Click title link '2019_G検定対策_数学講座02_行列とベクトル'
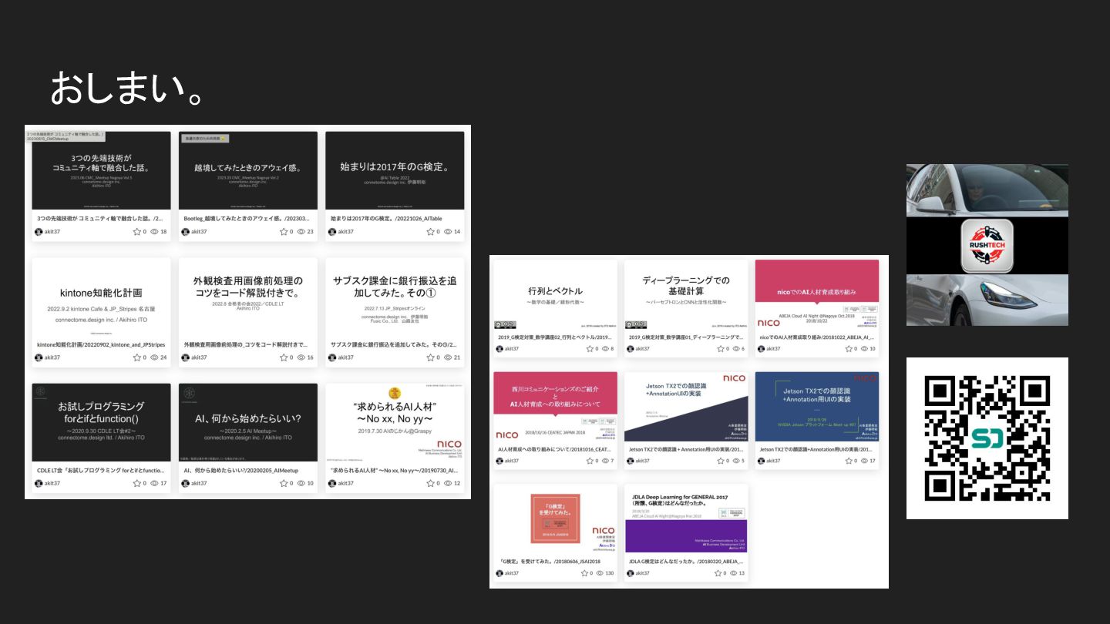The height and width of the screenshot is (624, 1110). [555, 337]
